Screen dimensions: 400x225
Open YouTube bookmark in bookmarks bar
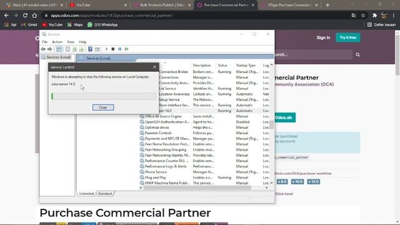52,25
